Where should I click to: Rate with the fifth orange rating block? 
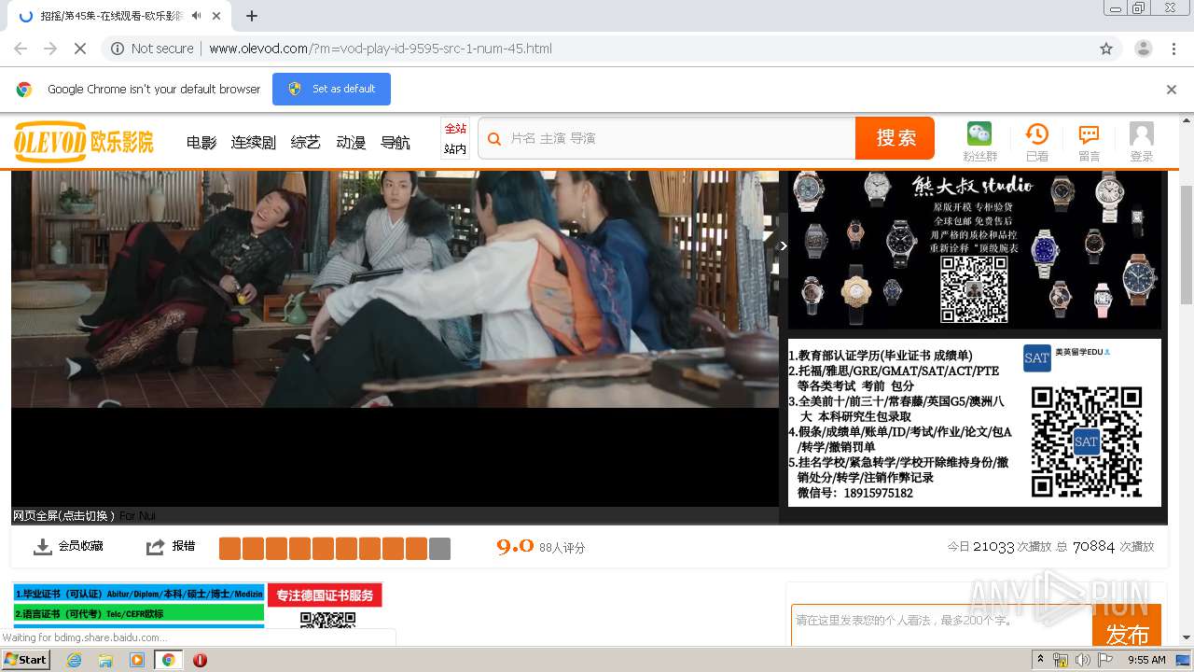pos(323,549)
